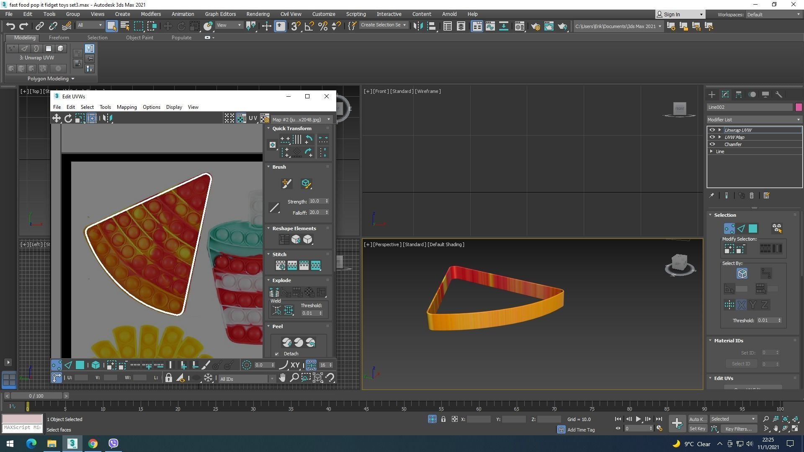Image resolution: width=804 pixels, height=452 pixels.
Task: Open the Rendering menu
Action: (258, 14)
